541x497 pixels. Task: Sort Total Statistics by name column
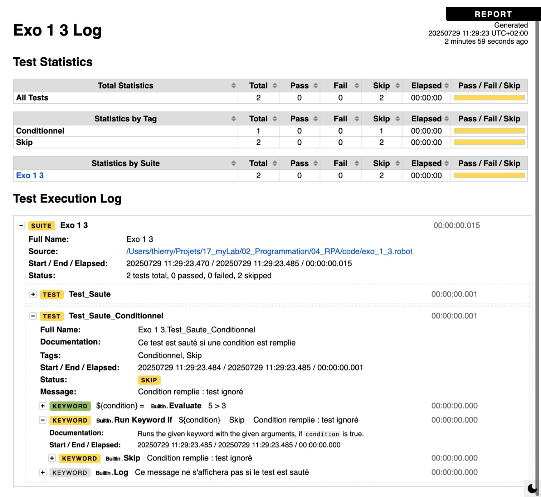126,86
